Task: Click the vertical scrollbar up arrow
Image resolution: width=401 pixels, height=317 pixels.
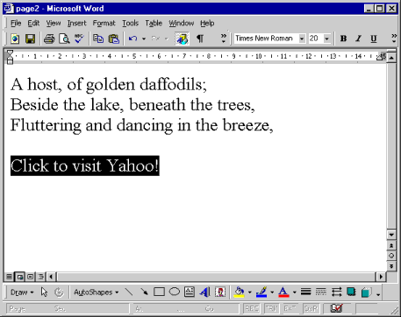Action: (391, 58)
